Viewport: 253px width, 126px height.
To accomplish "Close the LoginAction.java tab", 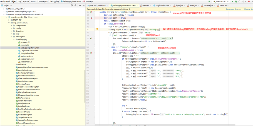I will click(171, 6).
